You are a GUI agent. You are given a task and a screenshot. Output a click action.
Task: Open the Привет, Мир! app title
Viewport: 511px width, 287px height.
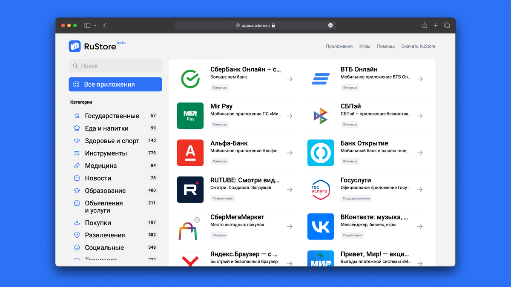[375, 254]
